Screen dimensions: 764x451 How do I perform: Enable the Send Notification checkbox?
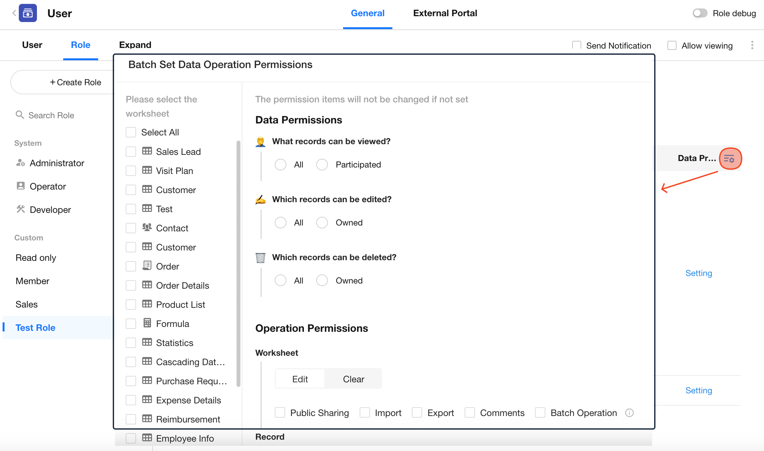point(576,45)
